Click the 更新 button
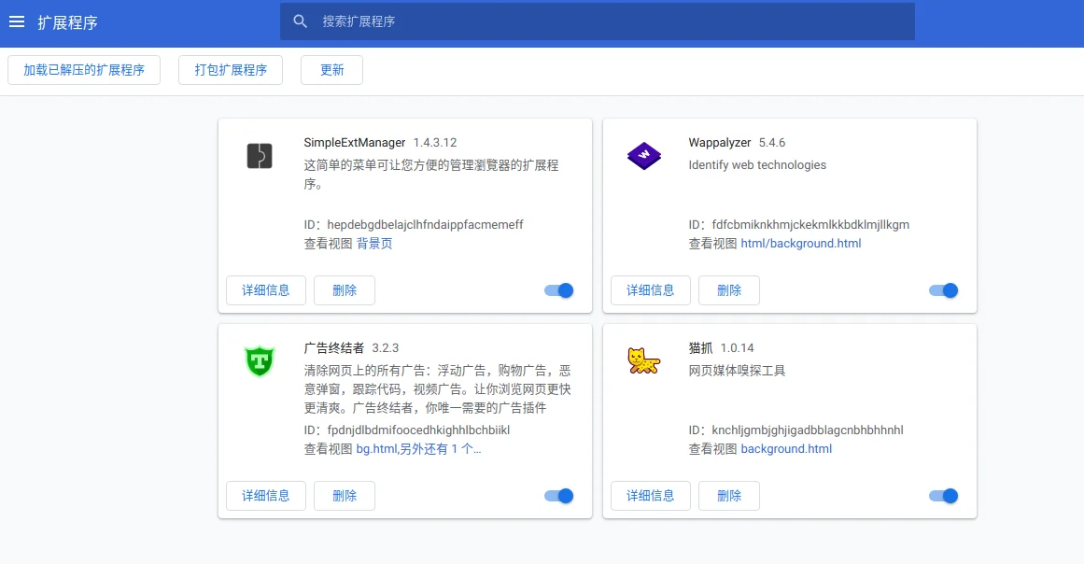The image size is (1084, 564). click(331, 70)
